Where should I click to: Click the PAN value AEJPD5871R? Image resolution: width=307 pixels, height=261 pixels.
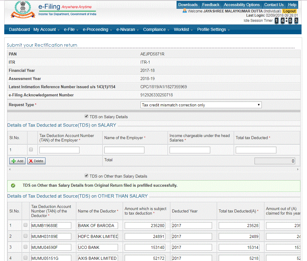[152, 54]
